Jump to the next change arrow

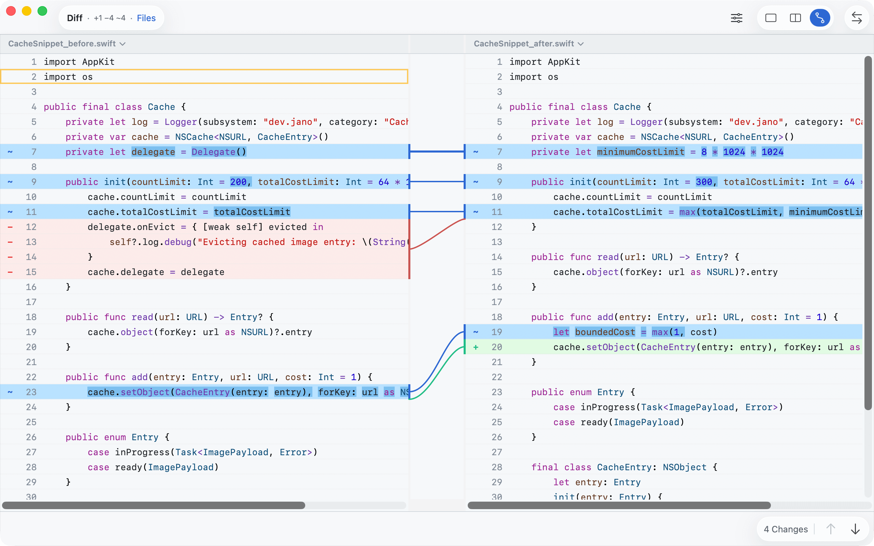click(855, 529)
